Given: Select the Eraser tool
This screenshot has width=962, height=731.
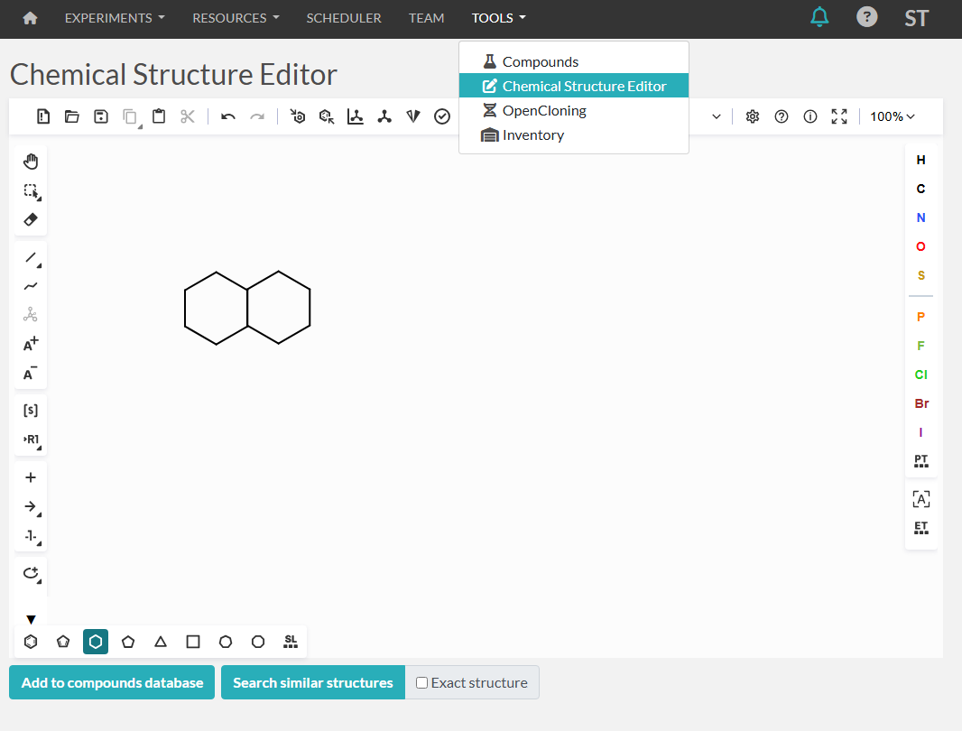Looking at the screenshot, I should (x=31, y=219).
